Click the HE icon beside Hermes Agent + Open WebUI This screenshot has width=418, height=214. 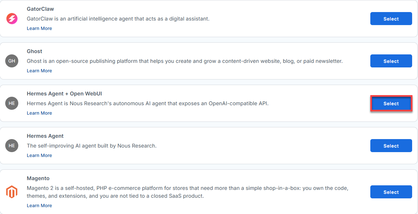(x=12, y=103)
